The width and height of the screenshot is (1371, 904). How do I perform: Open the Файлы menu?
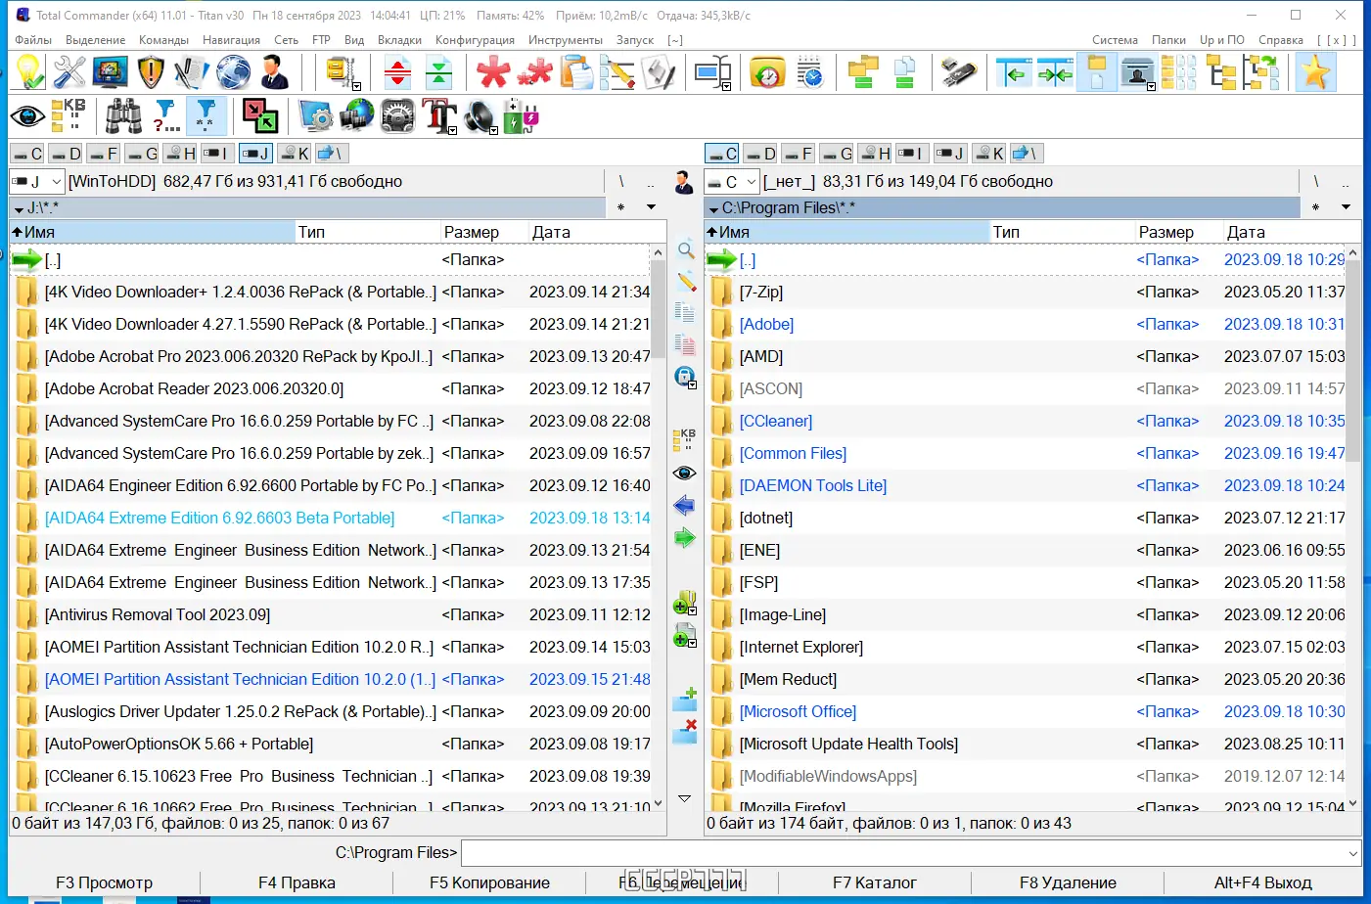(34, 40)
